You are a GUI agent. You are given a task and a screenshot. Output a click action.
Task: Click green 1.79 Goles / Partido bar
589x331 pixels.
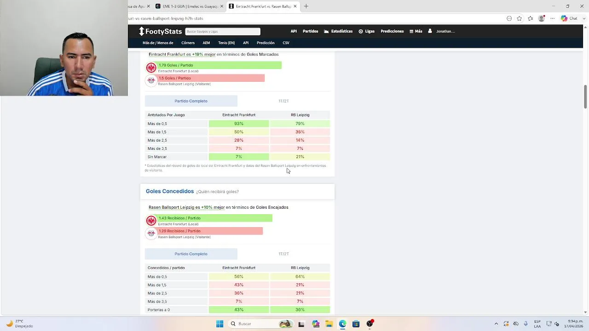pos(219,65)
